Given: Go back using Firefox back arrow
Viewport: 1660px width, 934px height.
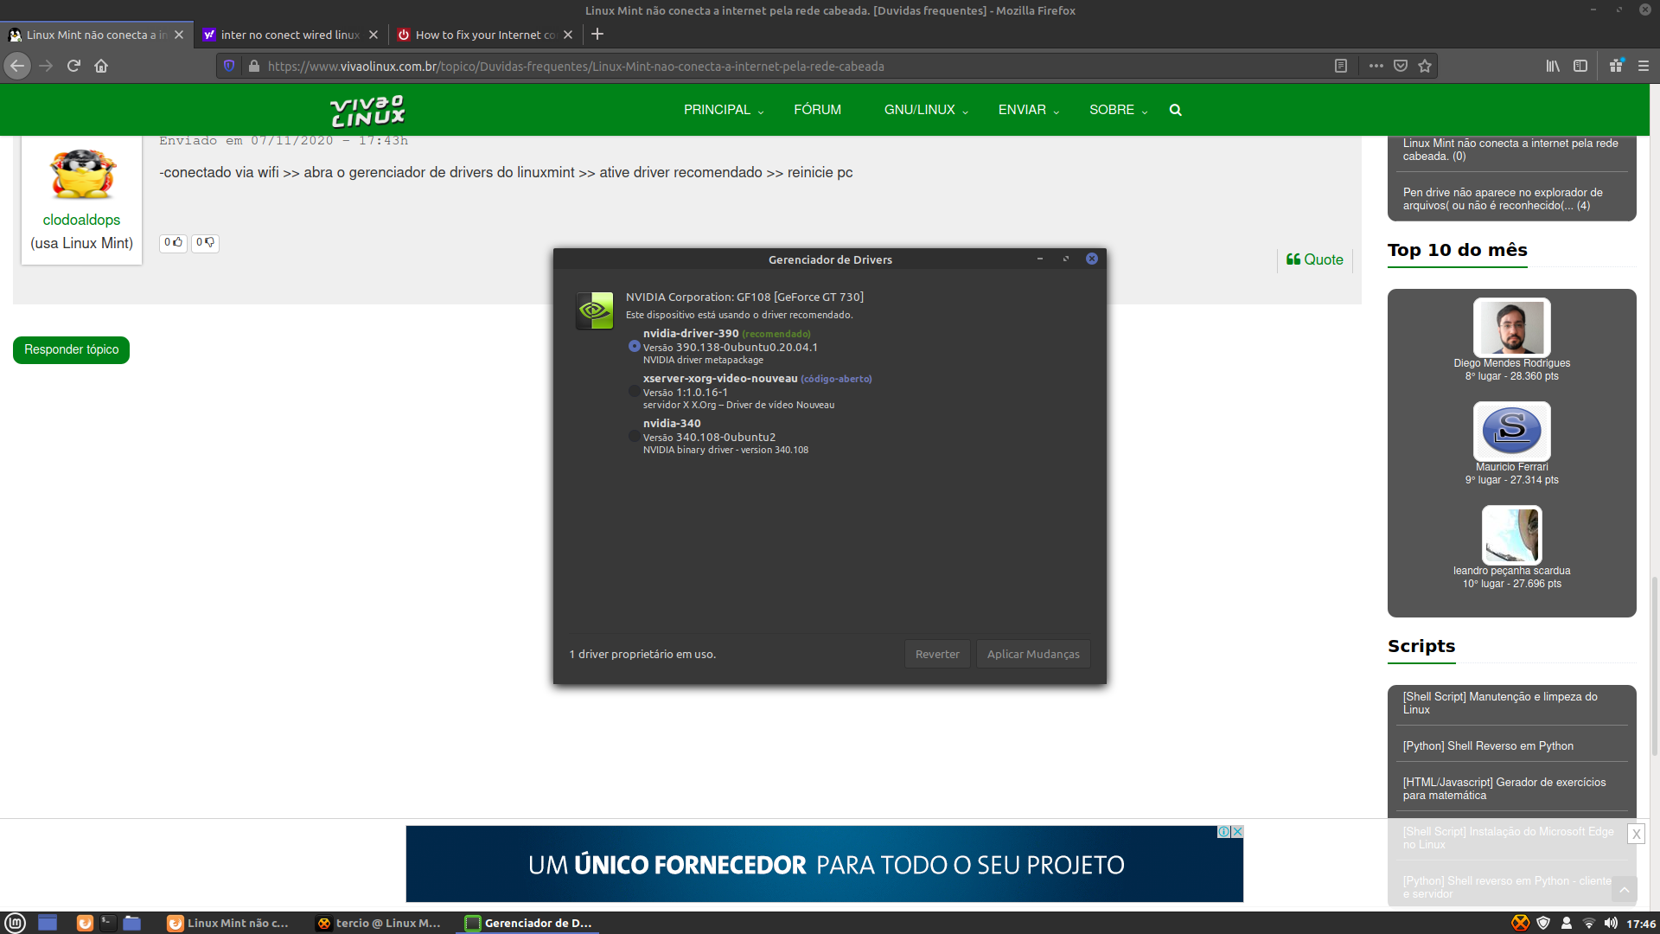Looking at the screenshot, I should point(17,66).
